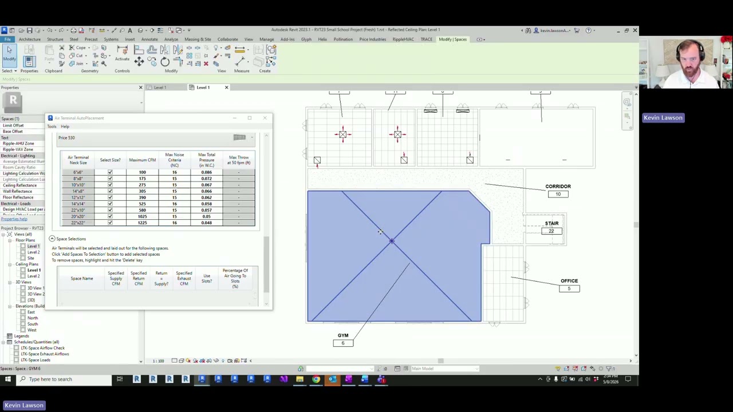Open LTK-Space Airflow Check schedule
This screenshot has height=412, width=733.
[x=43, y=348]
